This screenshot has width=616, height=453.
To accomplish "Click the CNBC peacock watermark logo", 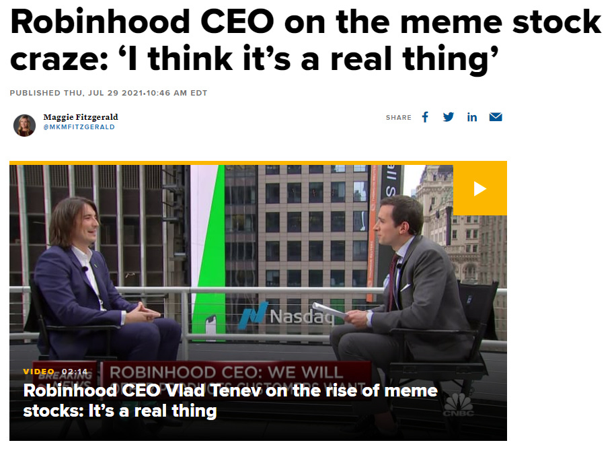I will [x=458, y=405].
